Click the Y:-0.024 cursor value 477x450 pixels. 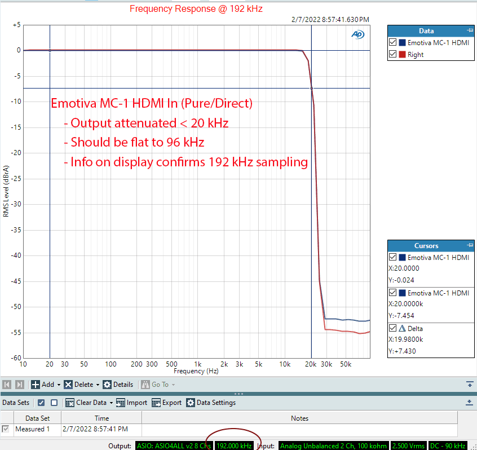coord(401,280)
